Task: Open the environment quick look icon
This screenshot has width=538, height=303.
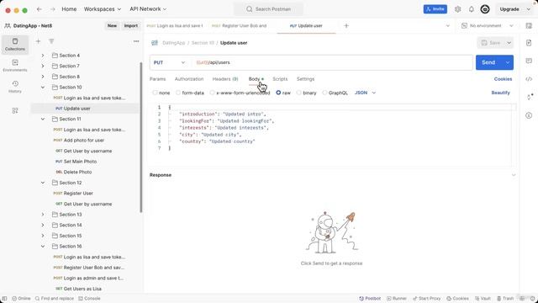Action: click(529, 26)
